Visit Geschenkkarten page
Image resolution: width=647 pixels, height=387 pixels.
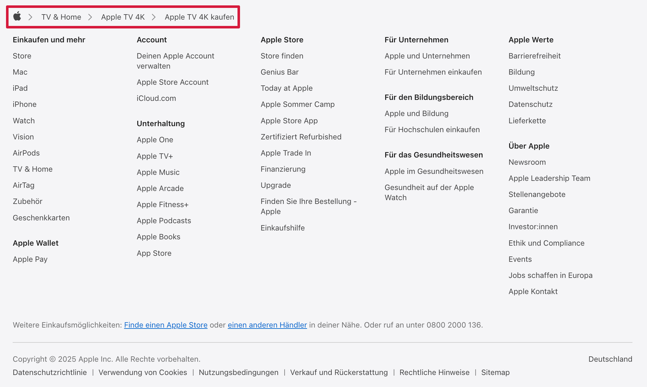pos(41,218)
